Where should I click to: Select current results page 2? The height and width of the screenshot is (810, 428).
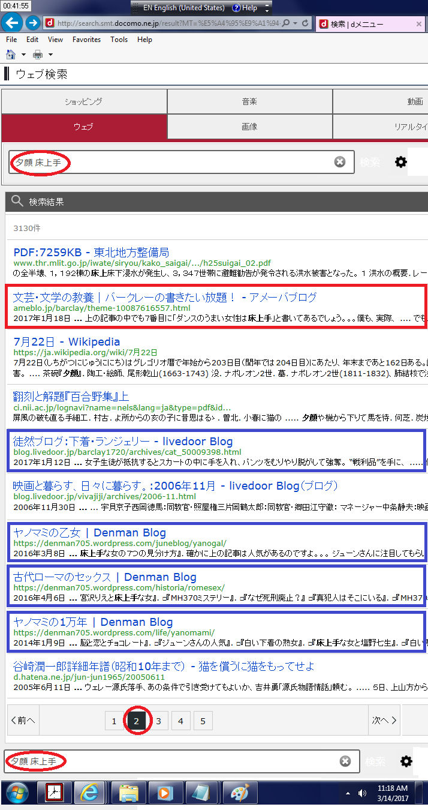[x=136, y=721]
